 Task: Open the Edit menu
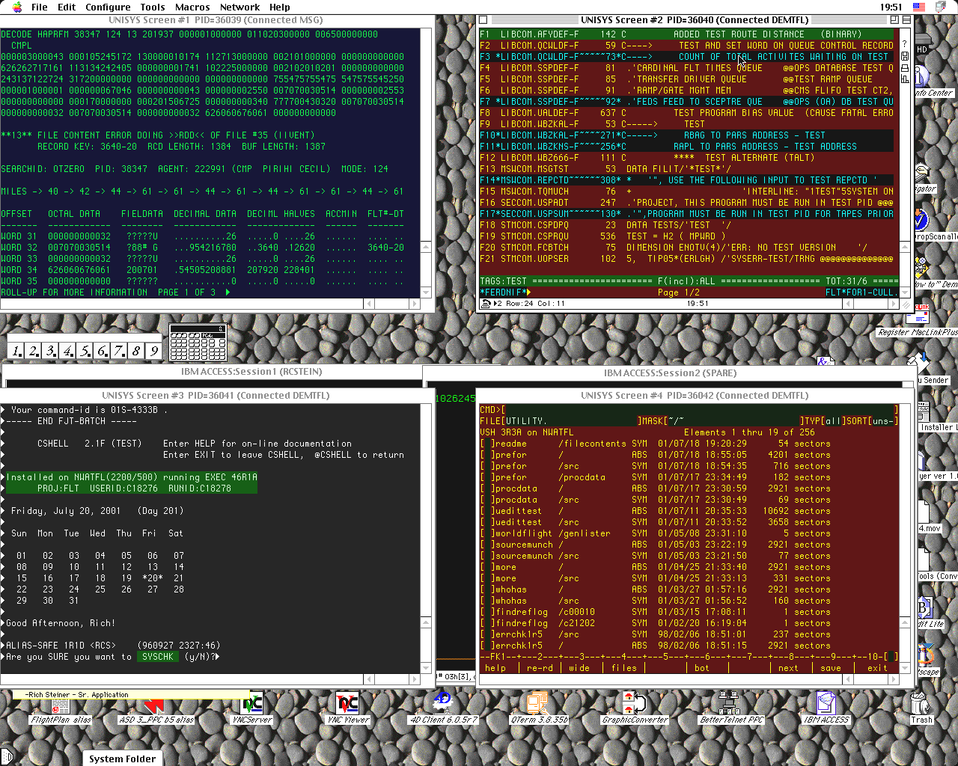[67, 7]
